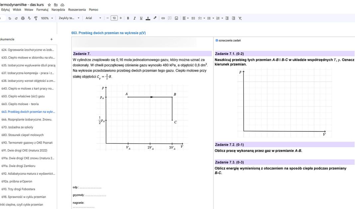355x209 pixels.
Task: Star this document
Action: pos(49,5)
